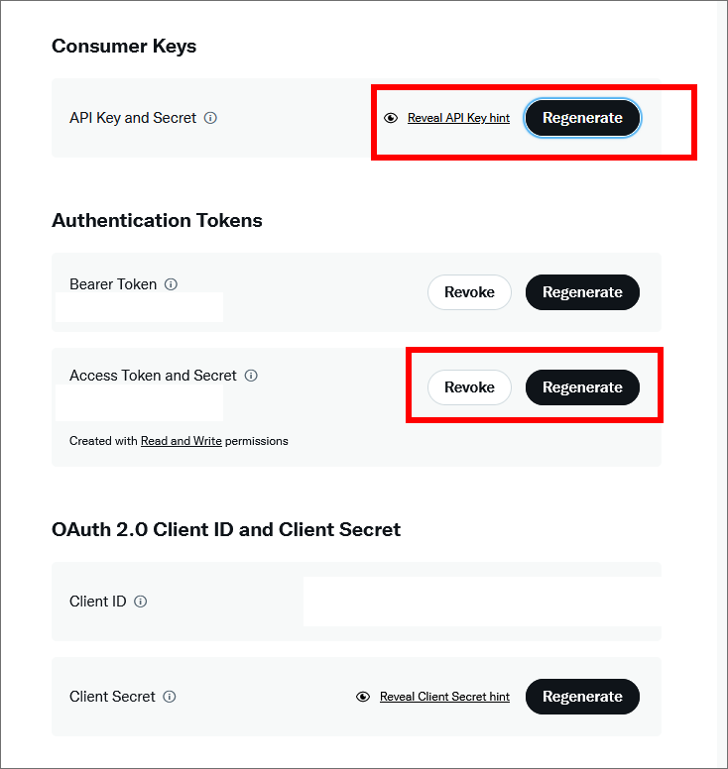Click redacted value under Access Token and Secret

click(140, 402)
